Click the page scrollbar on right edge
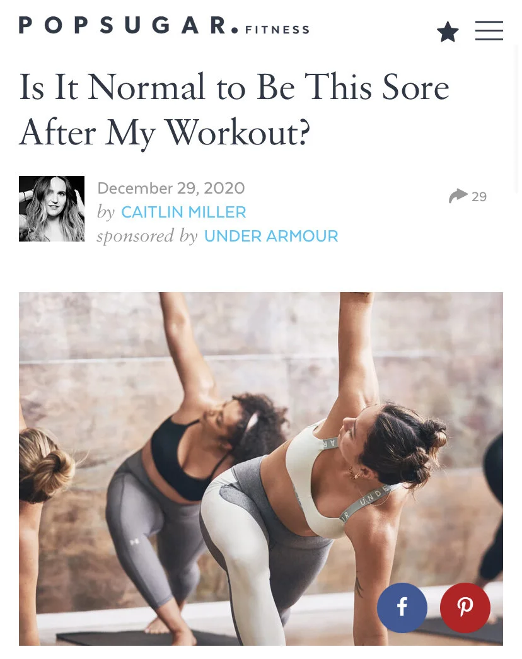Screen dimensions: 522x659 (x=518, y=118)
